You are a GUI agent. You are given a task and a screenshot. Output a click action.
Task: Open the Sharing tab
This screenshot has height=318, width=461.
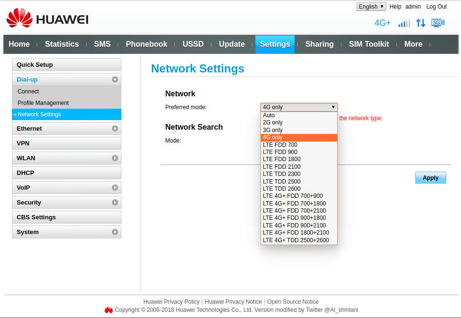[x=319, y=44]
